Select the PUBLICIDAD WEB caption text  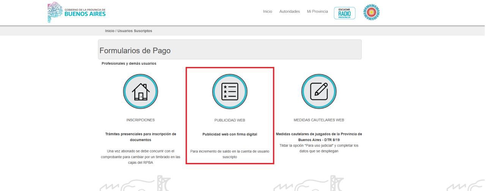click(230, 120)
